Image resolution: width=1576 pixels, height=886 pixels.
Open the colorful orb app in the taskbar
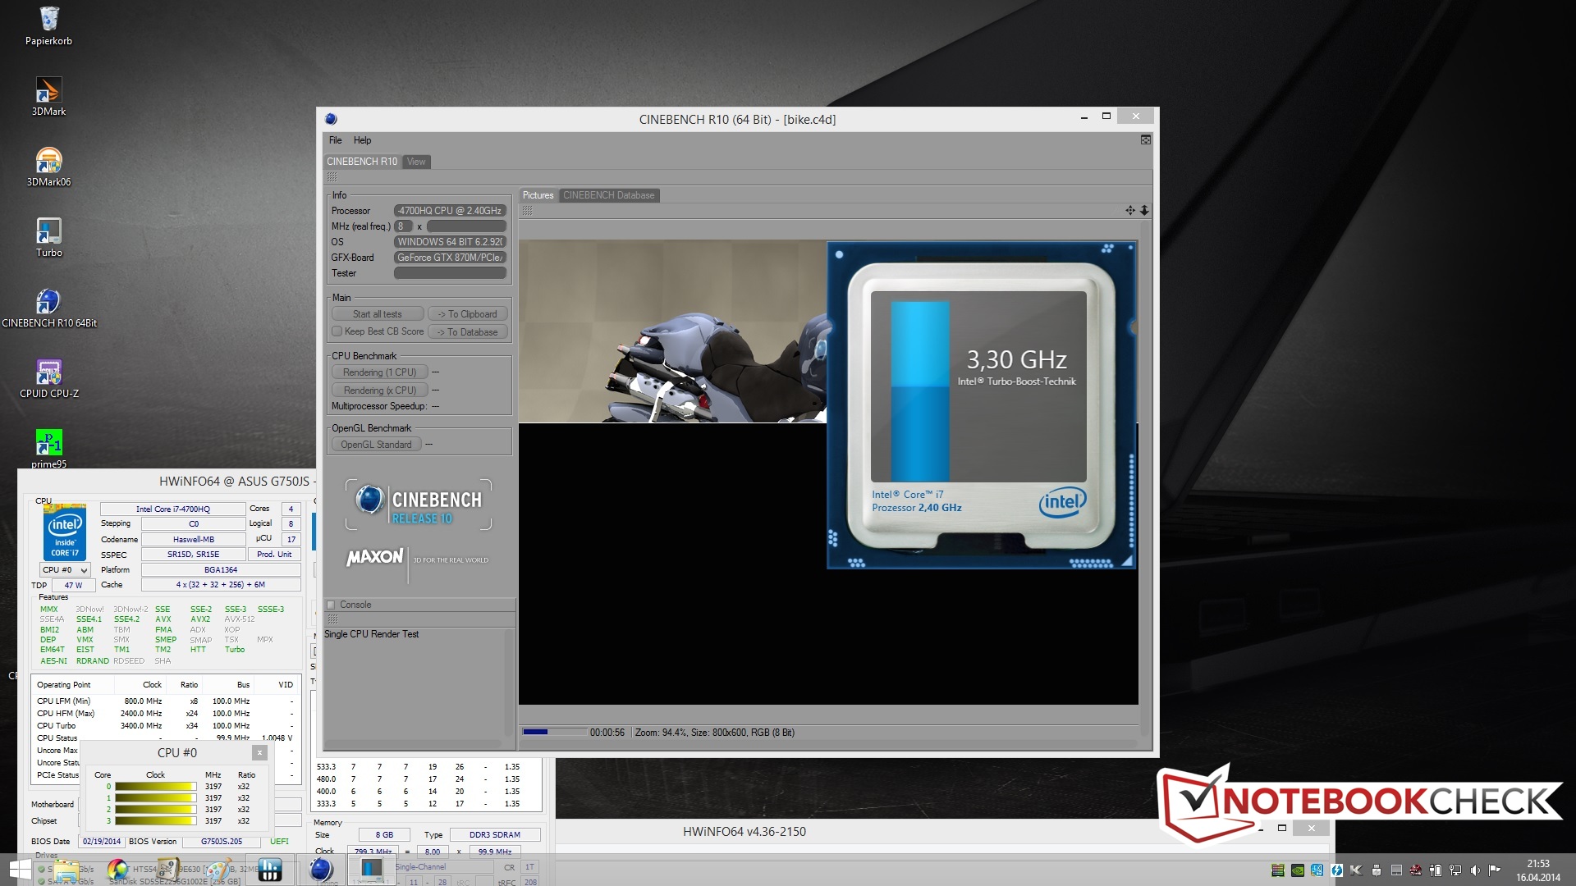click(x=117, y=870)
